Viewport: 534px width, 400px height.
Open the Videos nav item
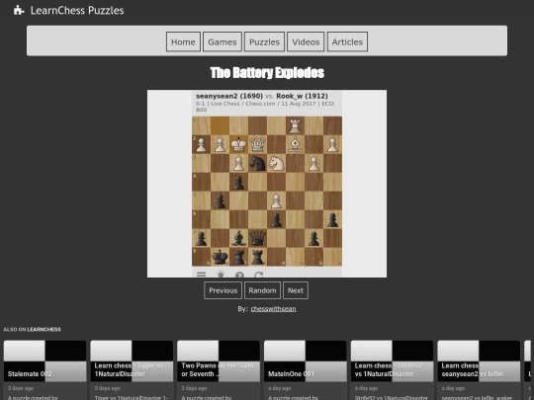306,41
